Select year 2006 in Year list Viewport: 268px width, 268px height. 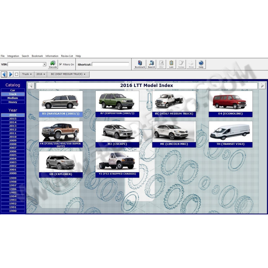tap(13, 152)
